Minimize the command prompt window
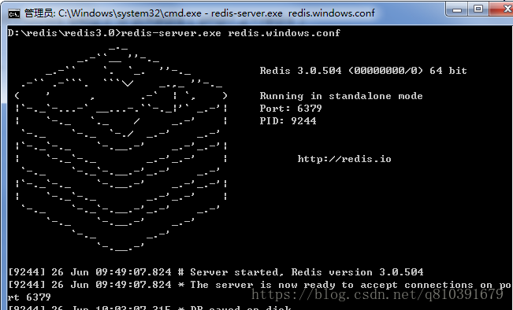 coord(457,9)
